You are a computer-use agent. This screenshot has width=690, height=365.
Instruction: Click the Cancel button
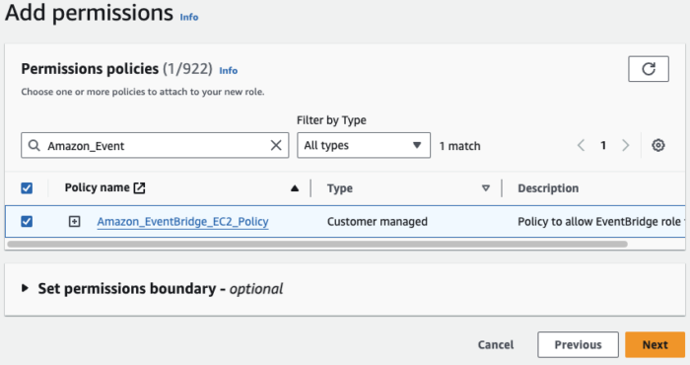tap(496, 344)
